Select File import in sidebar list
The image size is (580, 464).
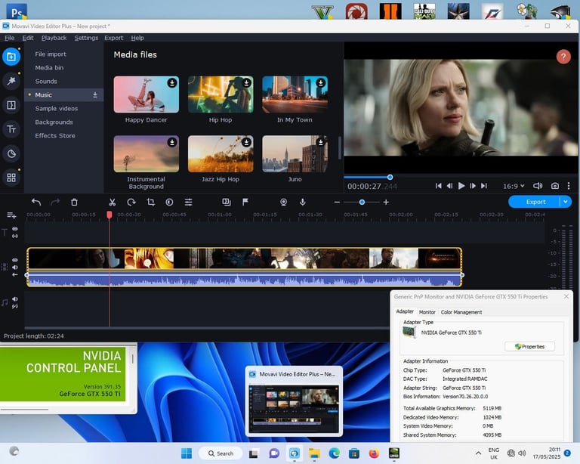coord(51,54)
